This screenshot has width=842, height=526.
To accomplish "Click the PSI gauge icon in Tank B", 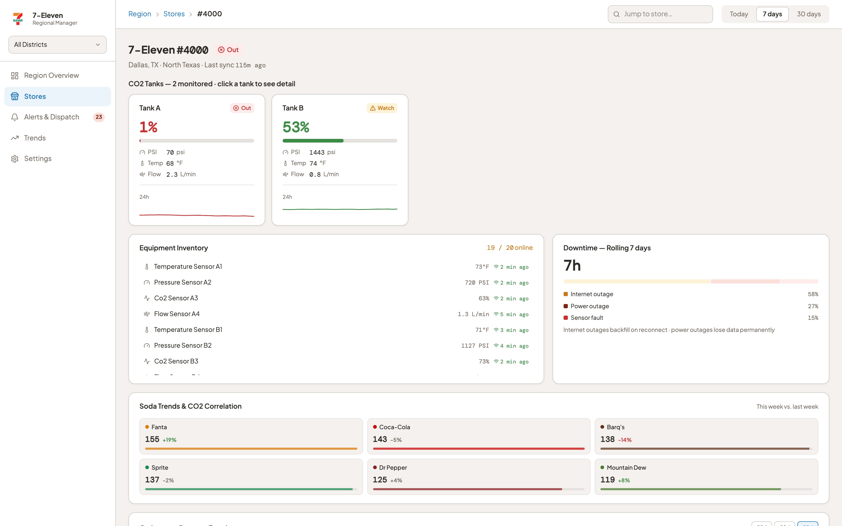I will 285,152.
